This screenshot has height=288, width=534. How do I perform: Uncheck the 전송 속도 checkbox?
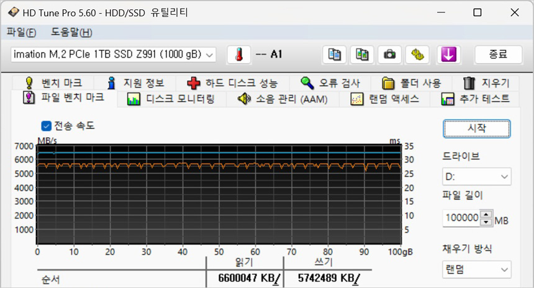point(46,126)
